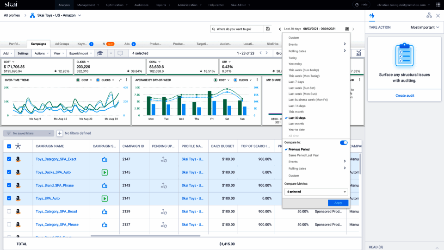
Task: Click the hierarchy icon in side panel
Action: 429,16
